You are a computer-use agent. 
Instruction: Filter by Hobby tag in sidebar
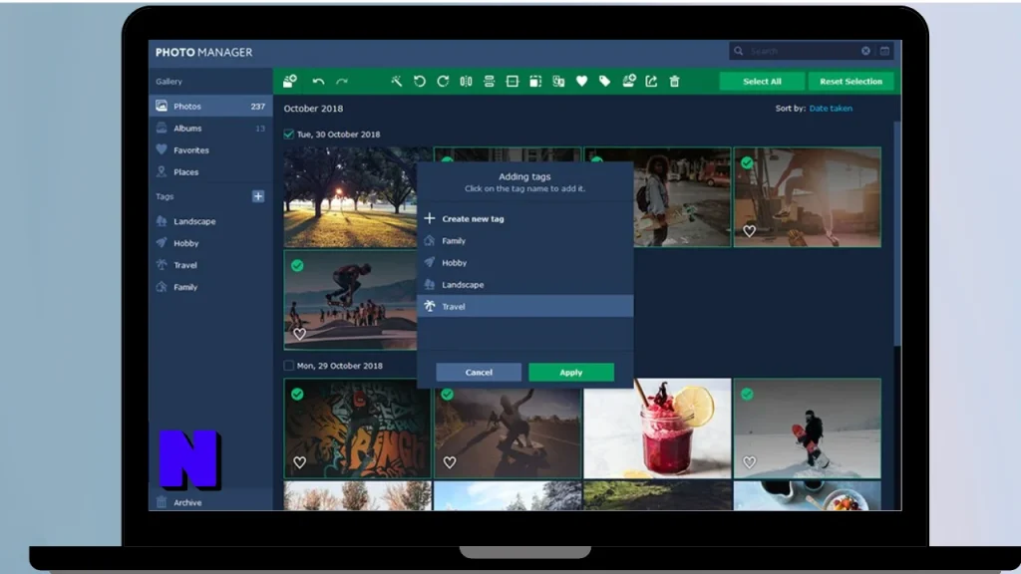[x=210, y=243]
